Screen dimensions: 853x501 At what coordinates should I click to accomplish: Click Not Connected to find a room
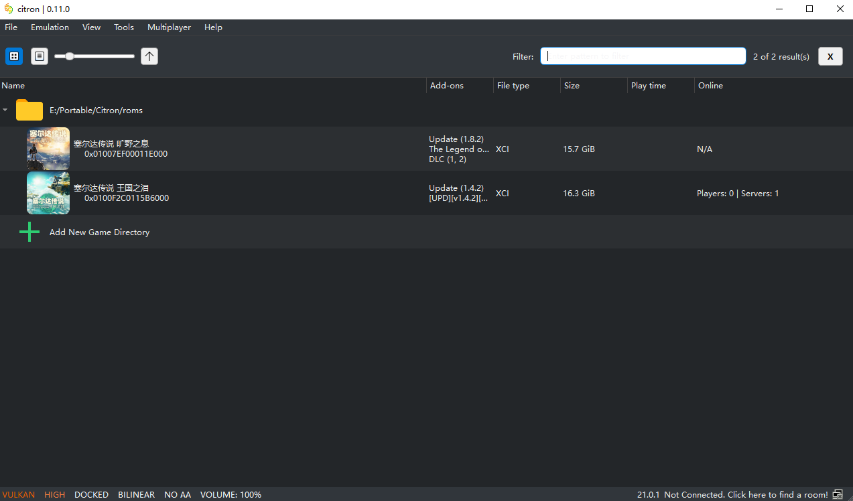(x=746, y=494)
